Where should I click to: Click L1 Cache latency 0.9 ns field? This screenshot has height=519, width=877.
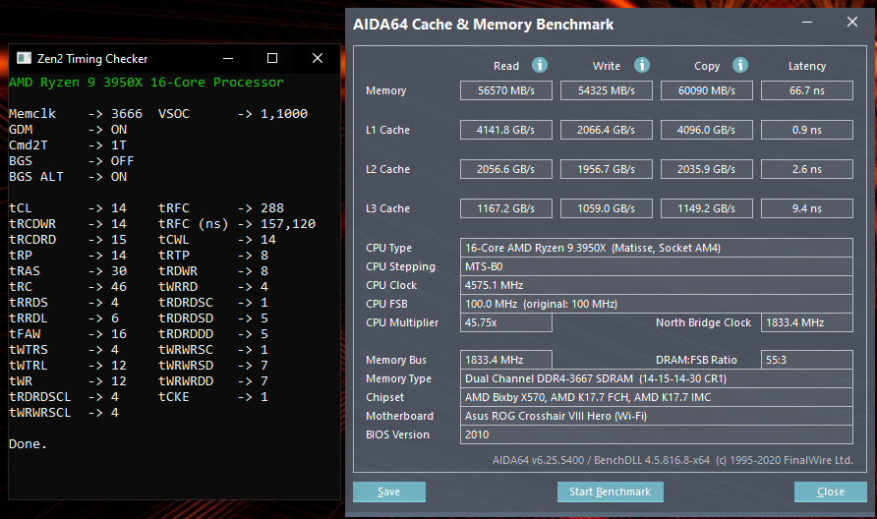pos(807,130)
